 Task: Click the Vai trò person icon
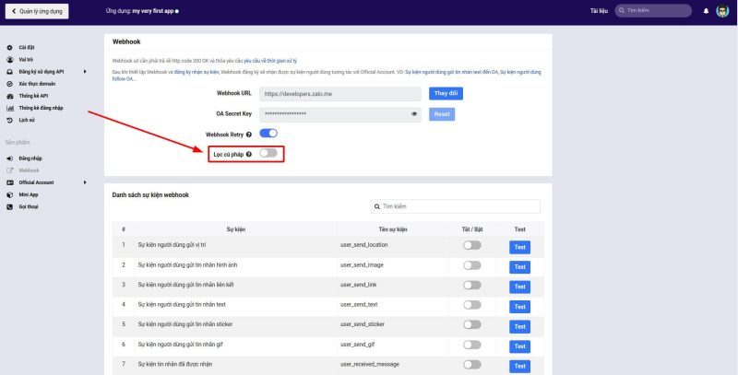[x=10, y=60]
